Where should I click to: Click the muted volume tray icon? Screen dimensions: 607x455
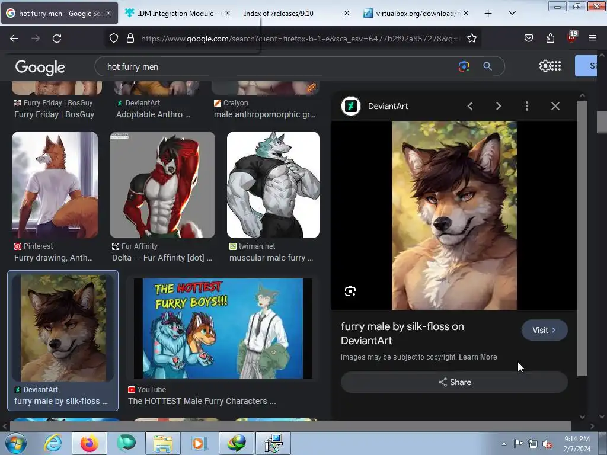[547, 444]
